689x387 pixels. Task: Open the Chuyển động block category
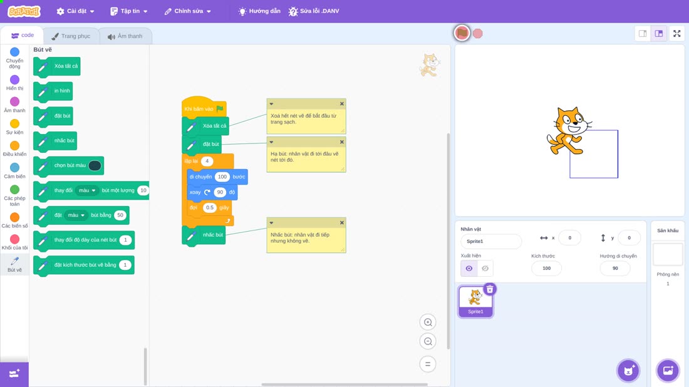pyautogui.click(x=14, y=58)
